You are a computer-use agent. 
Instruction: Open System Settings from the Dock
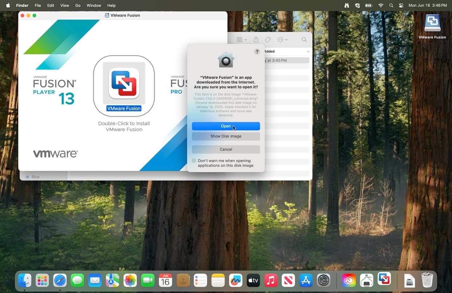tap(324, 280)
